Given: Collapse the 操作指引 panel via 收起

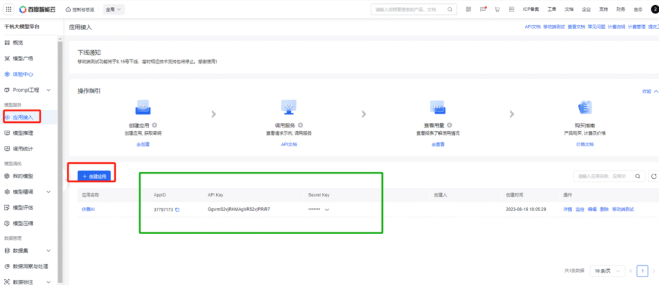Looking at the screenshot, I should [650, 91].
